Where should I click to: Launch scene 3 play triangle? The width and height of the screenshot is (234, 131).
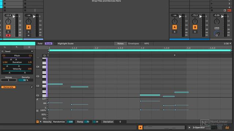click(x=212, y=3)
